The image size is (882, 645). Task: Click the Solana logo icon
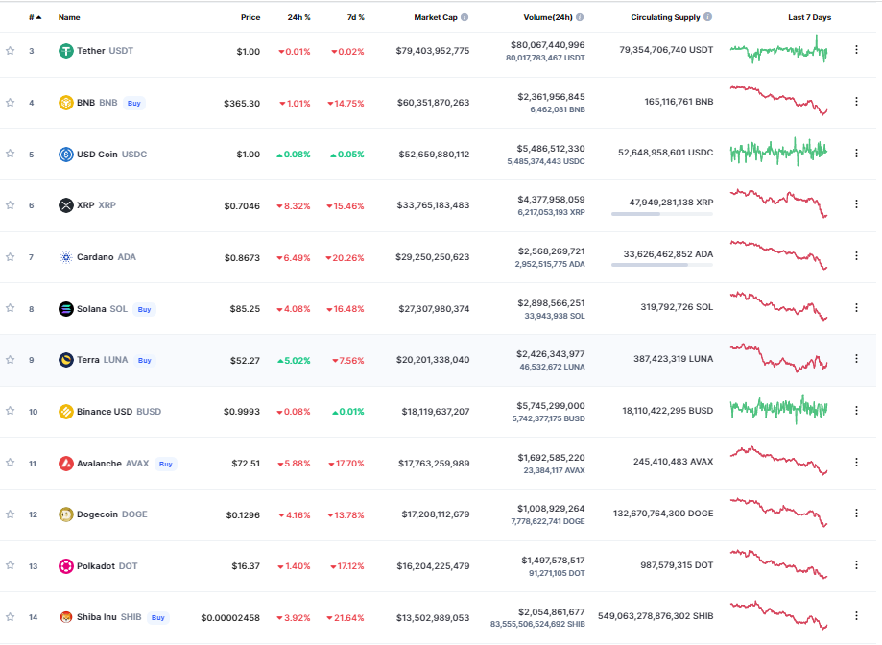66,309
